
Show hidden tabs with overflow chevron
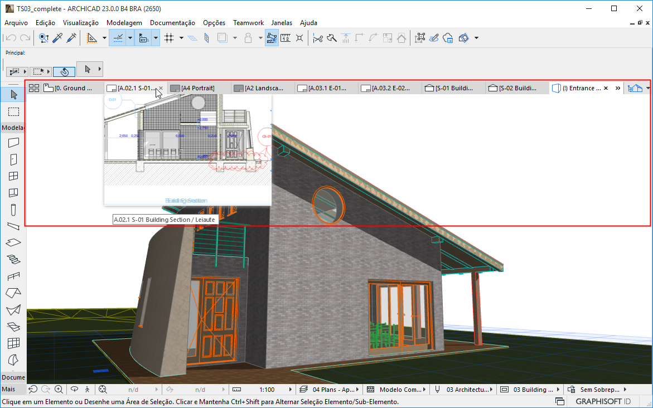coord(618,88)
